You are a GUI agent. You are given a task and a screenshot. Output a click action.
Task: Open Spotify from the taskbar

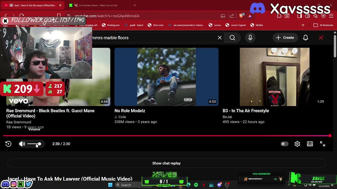coord(196,185)
